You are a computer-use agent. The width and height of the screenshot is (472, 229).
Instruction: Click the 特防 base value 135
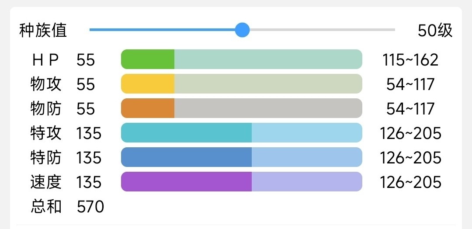(x=89, y=158)
